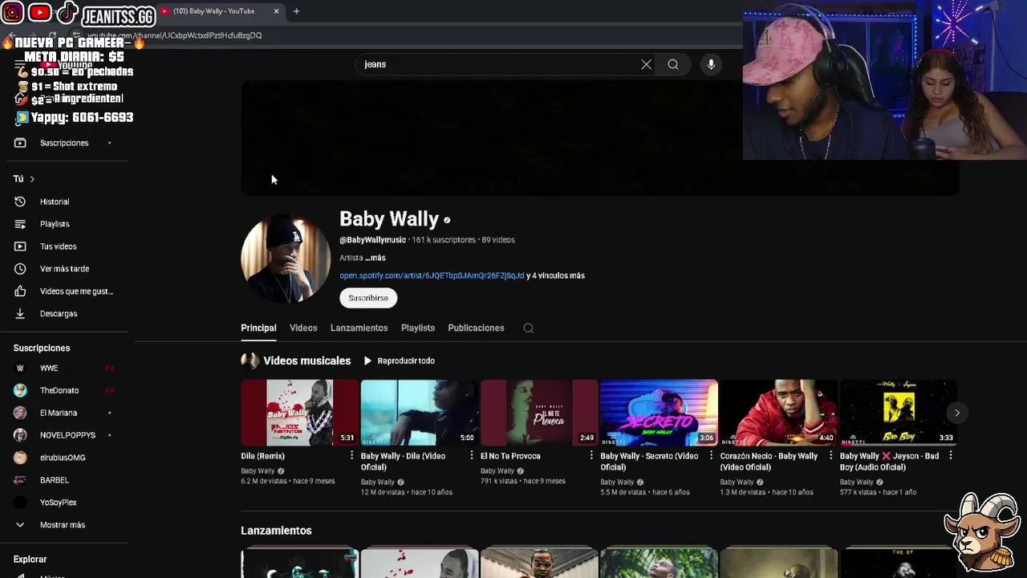Image resolution: width=1027 pixels, height=578 pixels.
Task: Expand subscriptions with Mostrar más
Action: pyautogui.click(x=64, y=525)
